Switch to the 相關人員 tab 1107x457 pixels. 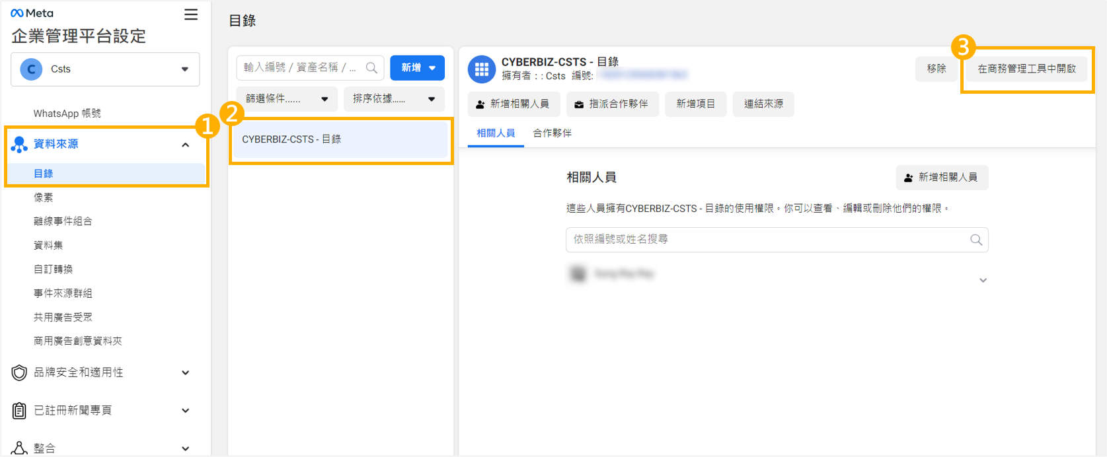coord(496,133)
